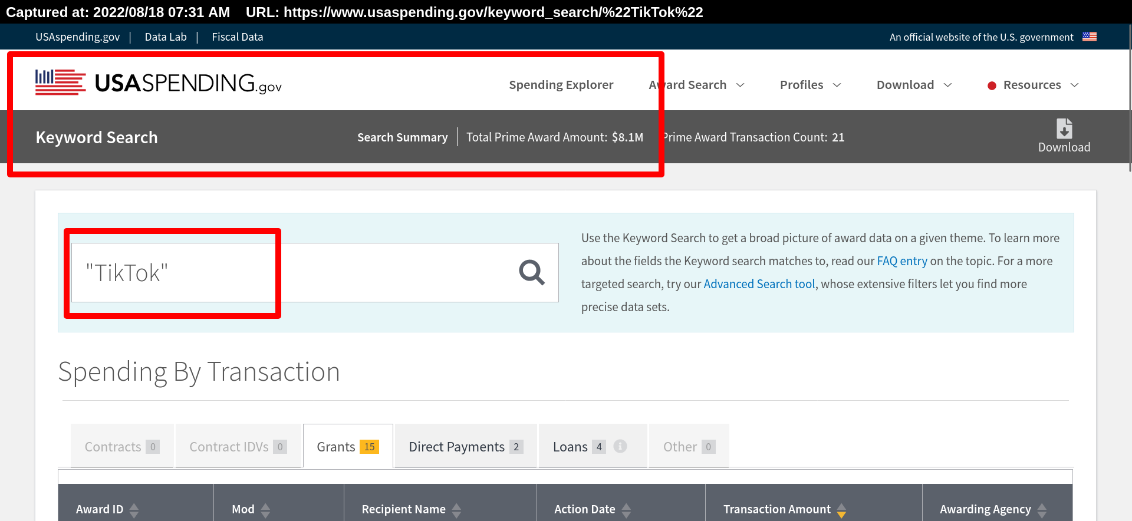
Task: Switch to the Contract IDVs tab
Action: 238,446
